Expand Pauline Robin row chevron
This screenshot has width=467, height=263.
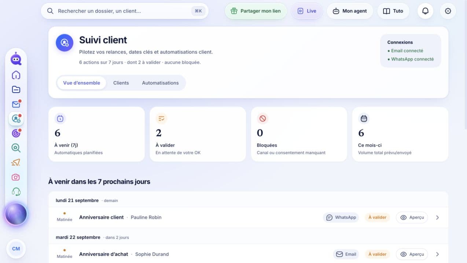coord(437,218)
